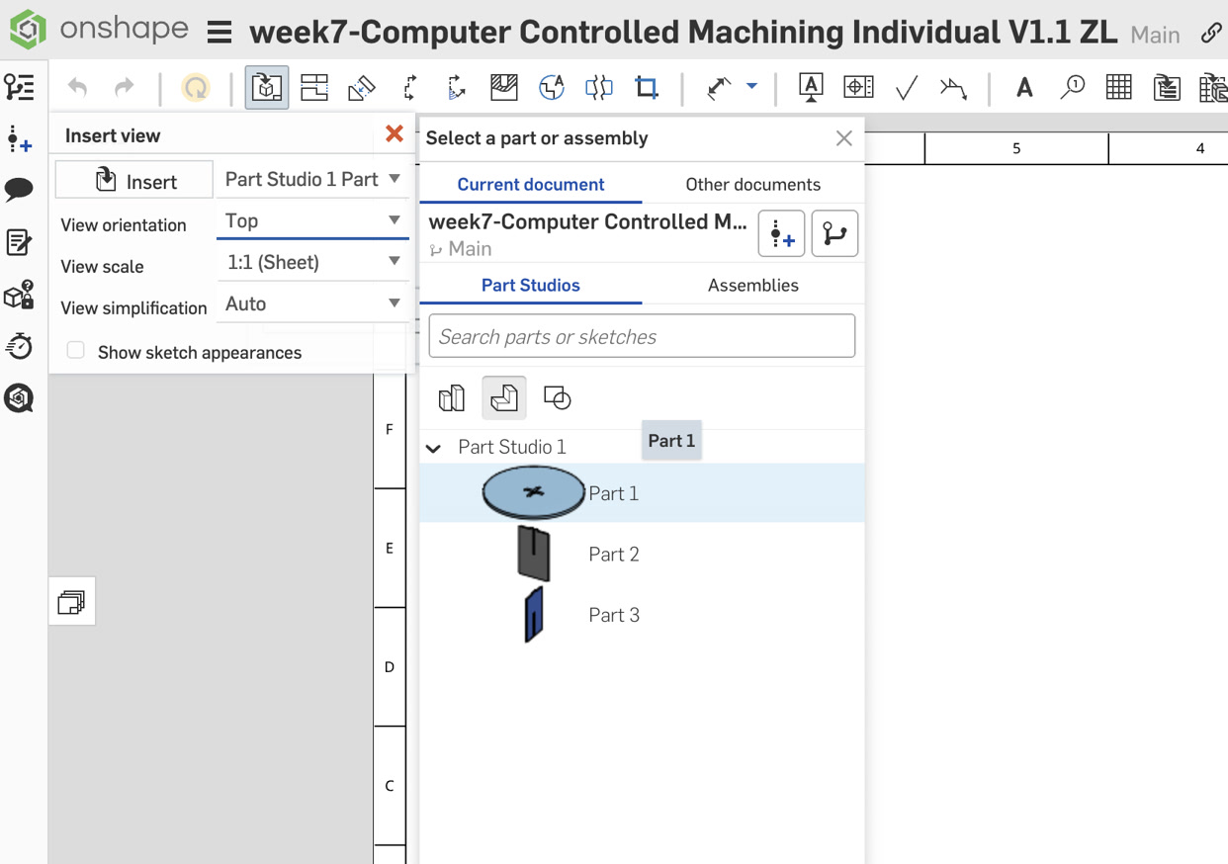
Task: Click the 'Part Studio 1' heading text
Action: click(x=512, y=447)
